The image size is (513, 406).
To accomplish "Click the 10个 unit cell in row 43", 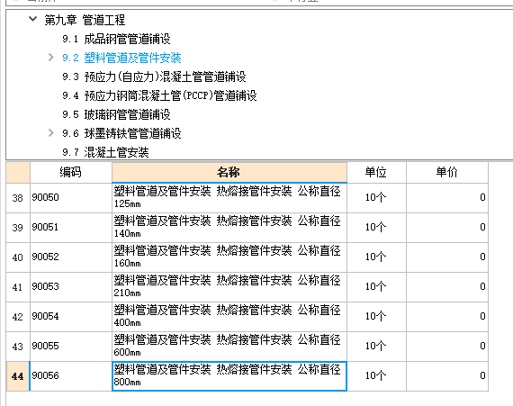I will (376, 347).
